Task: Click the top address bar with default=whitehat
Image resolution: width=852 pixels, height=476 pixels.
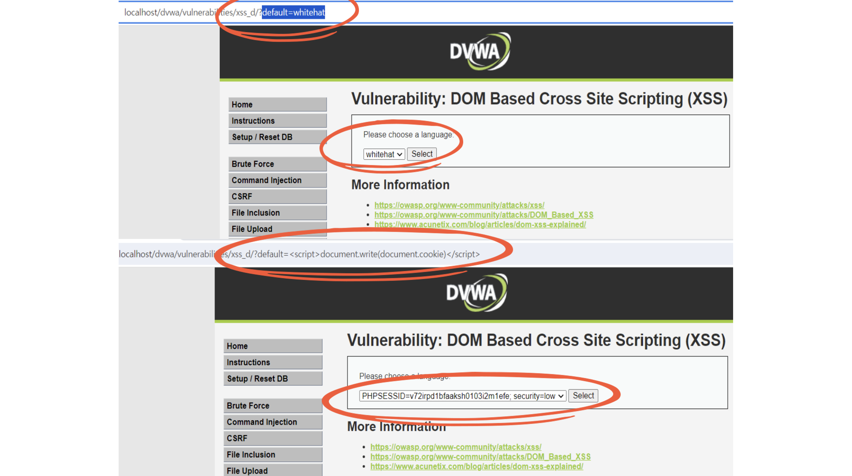Action: click(x=426, y=12)
